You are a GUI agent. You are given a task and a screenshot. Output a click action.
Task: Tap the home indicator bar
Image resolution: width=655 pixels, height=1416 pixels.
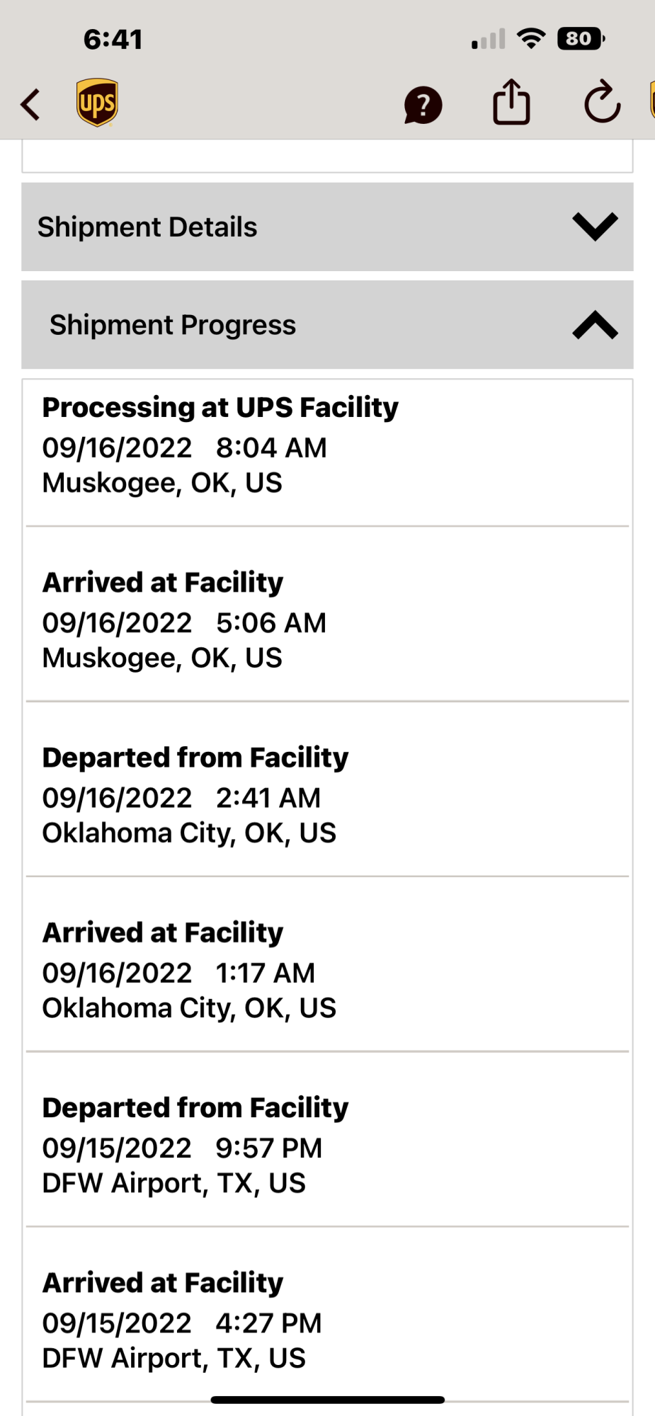[327, 1400]
